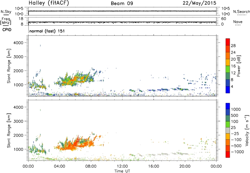Select the "Time UT" axis title
This screenshot has height=173, width=250.
point(122,171)
